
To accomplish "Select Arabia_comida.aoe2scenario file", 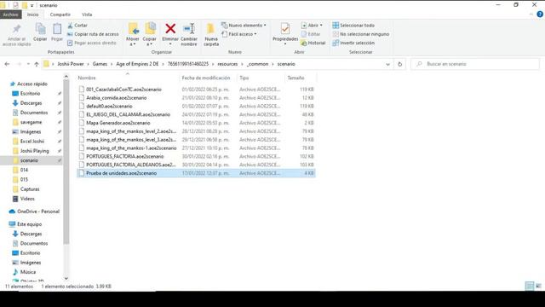I will pyautogui.click(x=196, y=98).
